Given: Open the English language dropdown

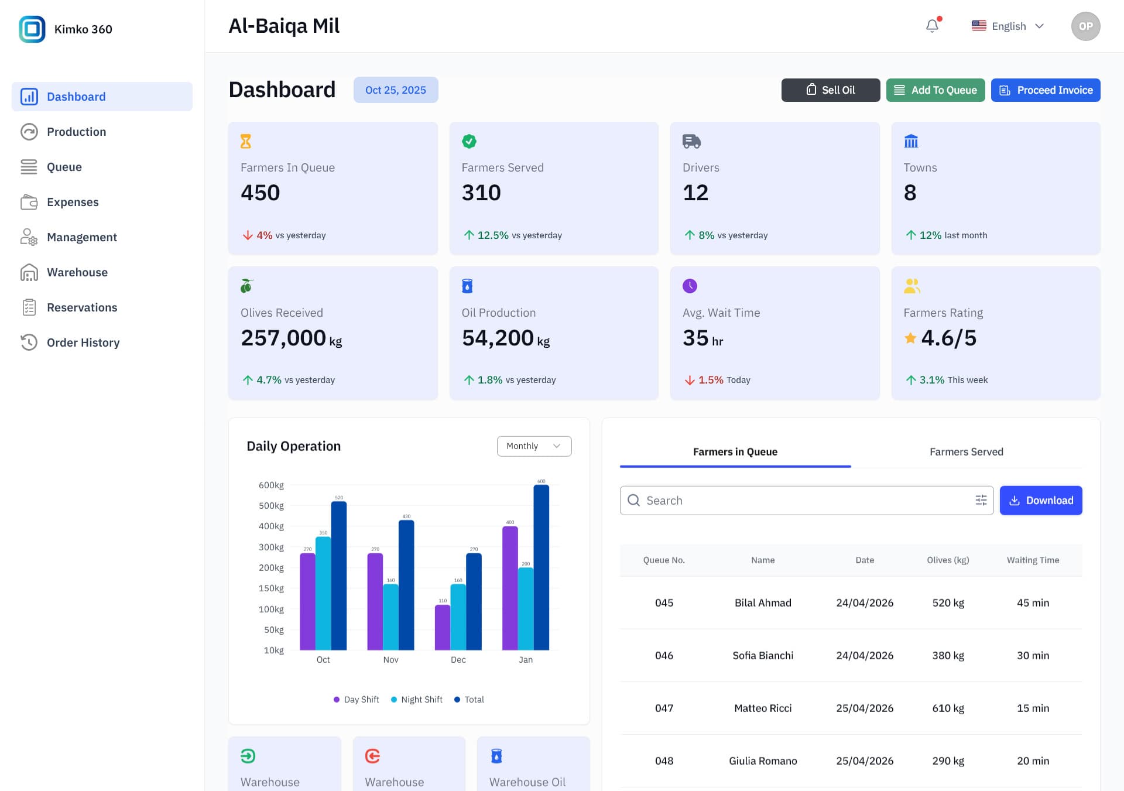Looking at the screenshot, I should click(1008, 26).
